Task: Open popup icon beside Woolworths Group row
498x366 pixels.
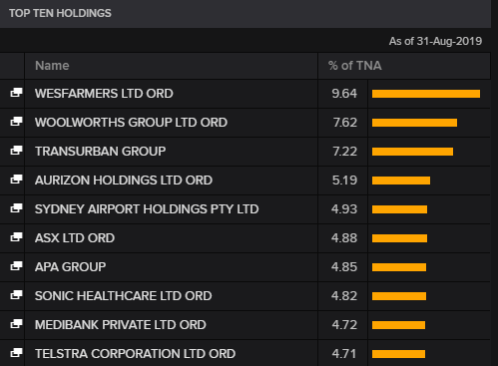Action: pos(16,122)
